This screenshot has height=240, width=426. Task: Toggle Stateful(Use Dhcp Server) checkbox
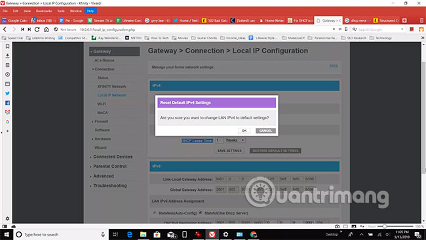click(201, 213)
